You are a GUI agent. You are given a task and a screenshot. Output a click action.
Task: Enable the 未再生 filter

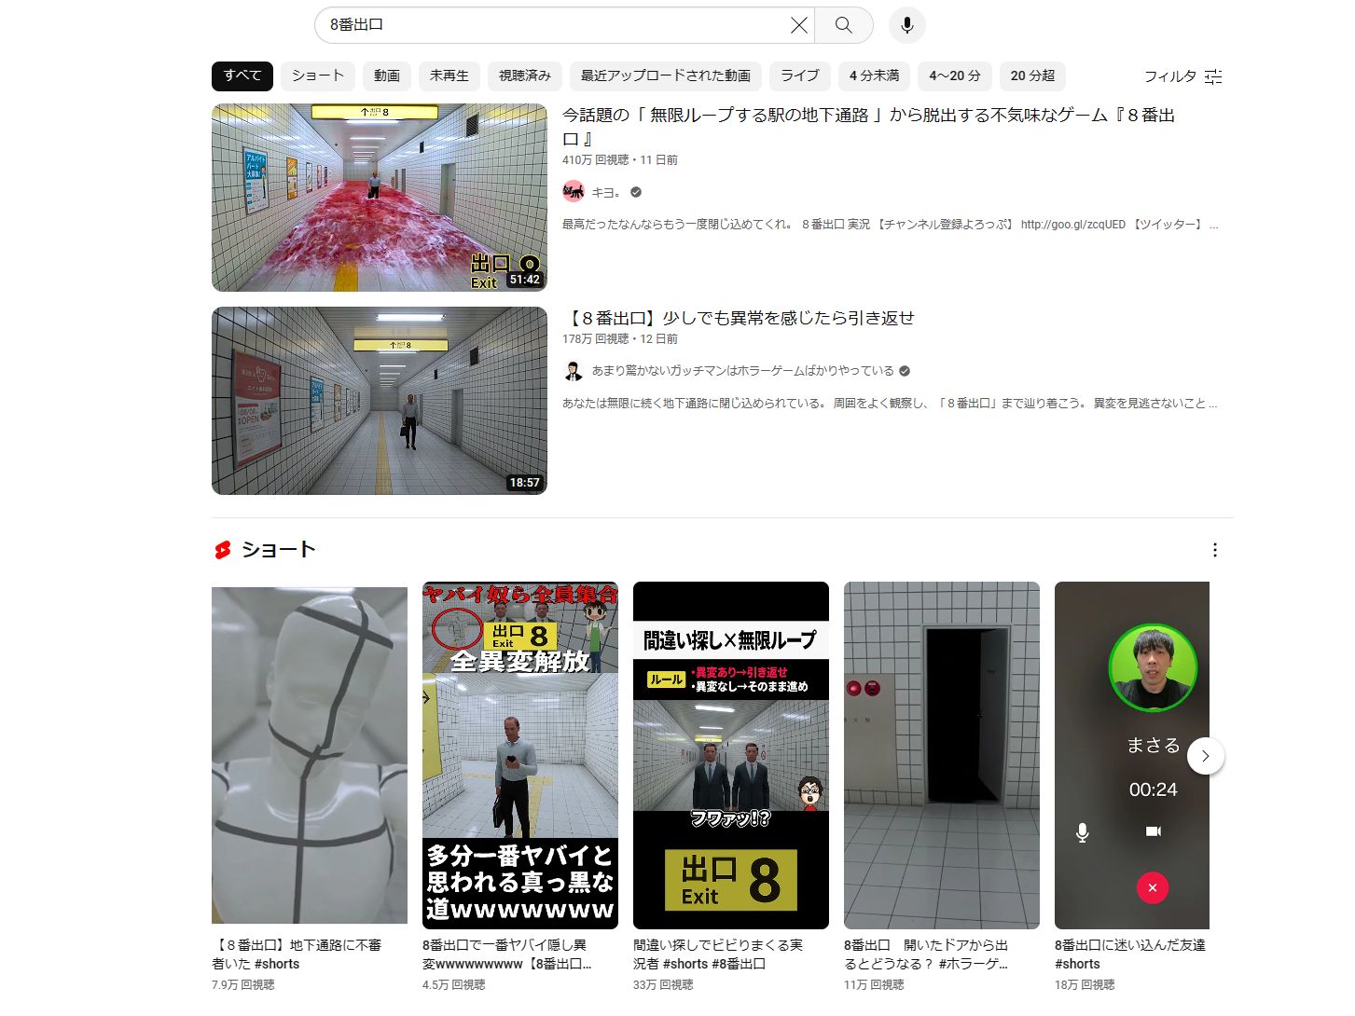[x=449, y=76]
